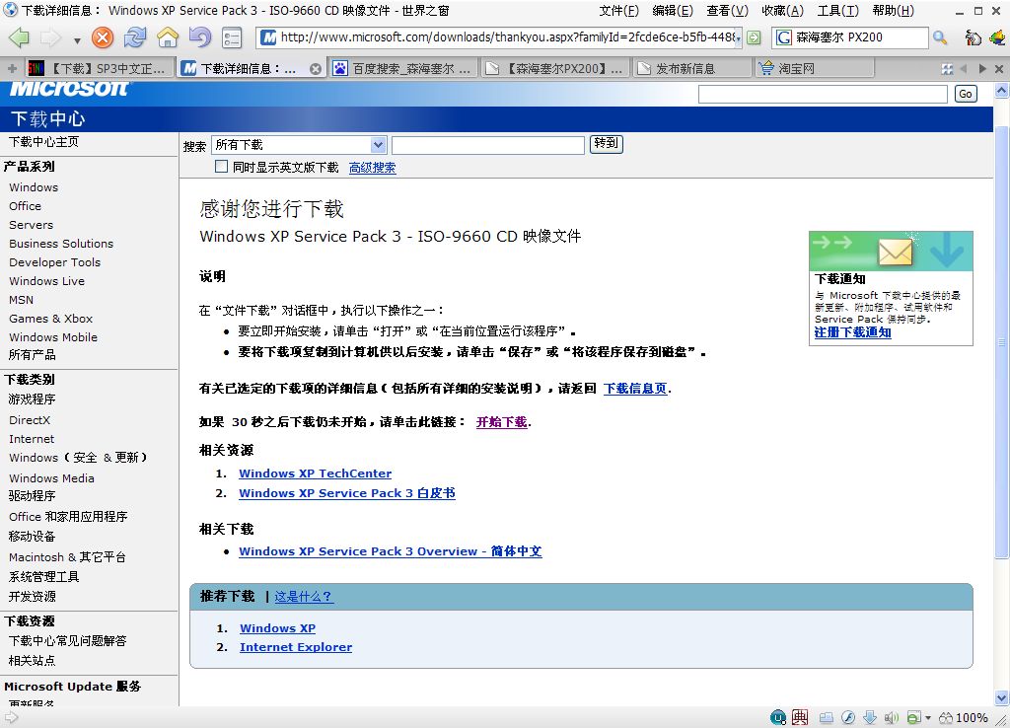This screenshot has height=728, width=1010.
Task: Click the Microsoft header search box
Action: pyautogui.click(x=823, y=94)
